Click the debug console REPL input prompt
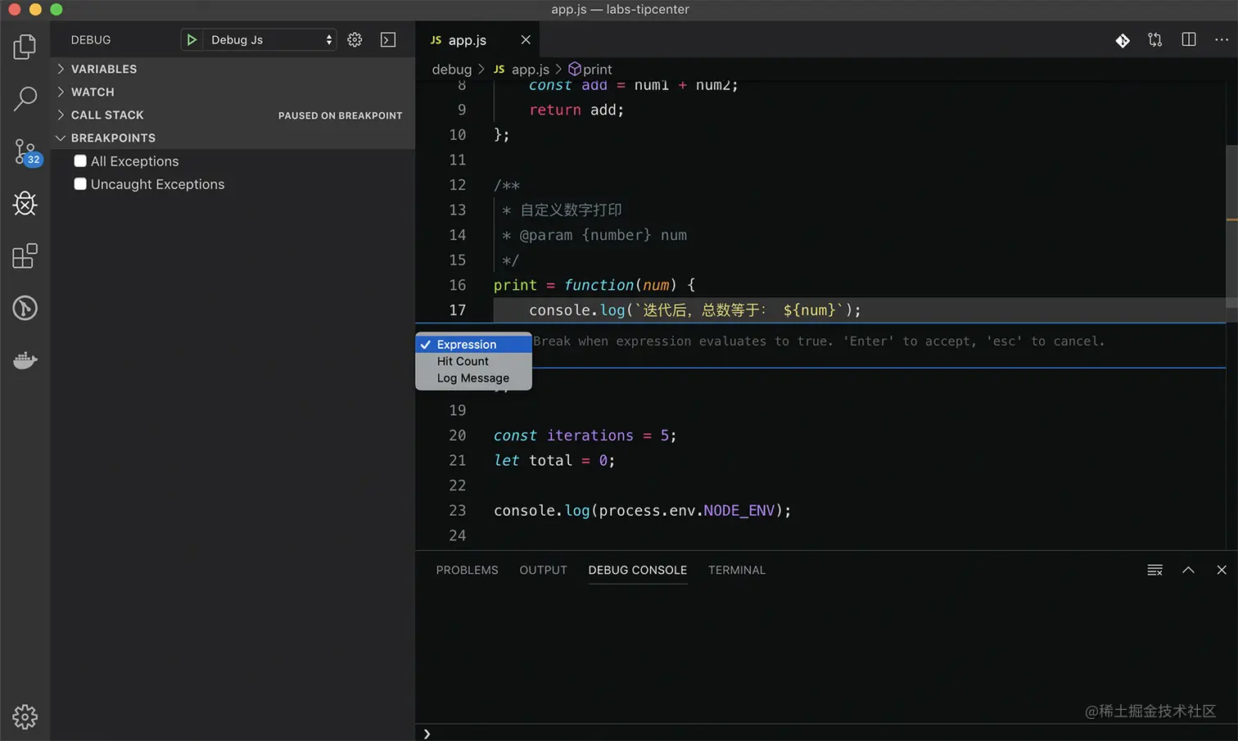1238x741 pixels. click(x=827, y=734)
